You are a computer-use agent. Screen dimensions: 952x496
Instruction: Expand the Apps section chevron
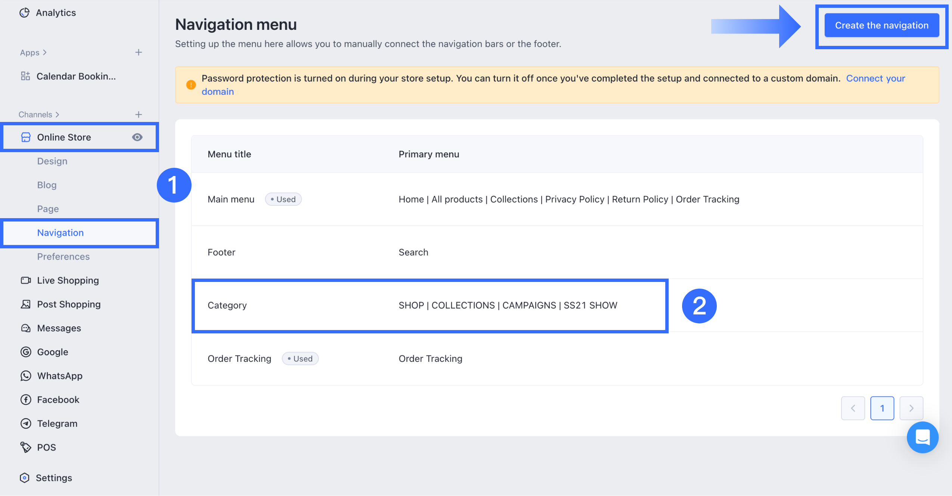[45, 53]
